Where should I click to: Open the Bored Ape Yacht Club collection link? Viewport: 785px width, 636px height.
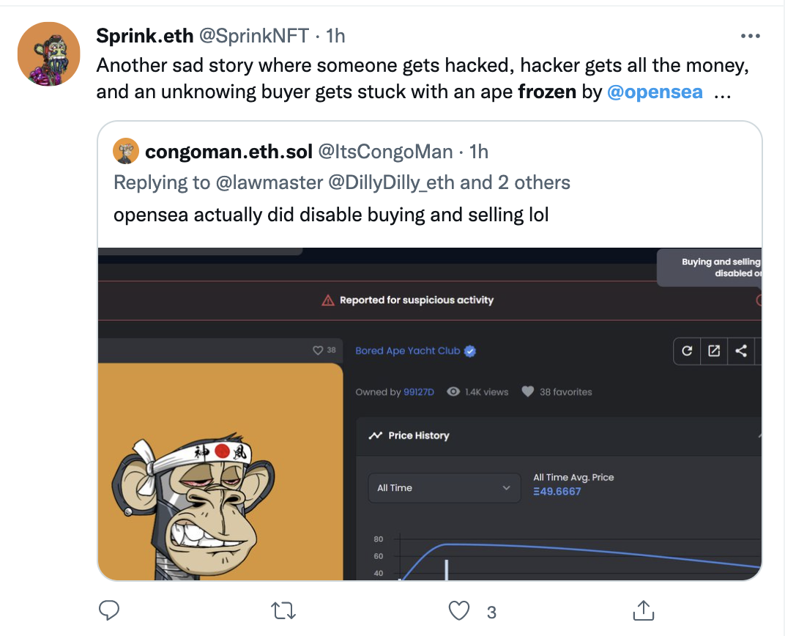click(408, 350)
